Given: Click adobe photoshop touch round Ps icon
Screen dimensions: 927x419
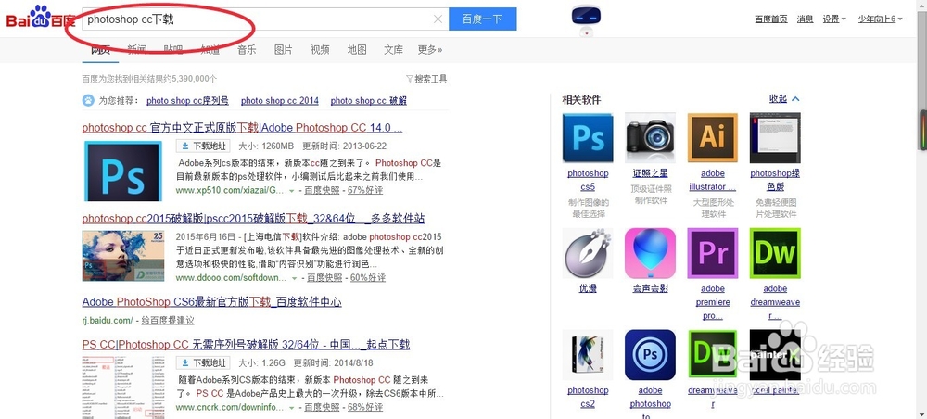Looking at the screenshot, I should tap(651, 355).
